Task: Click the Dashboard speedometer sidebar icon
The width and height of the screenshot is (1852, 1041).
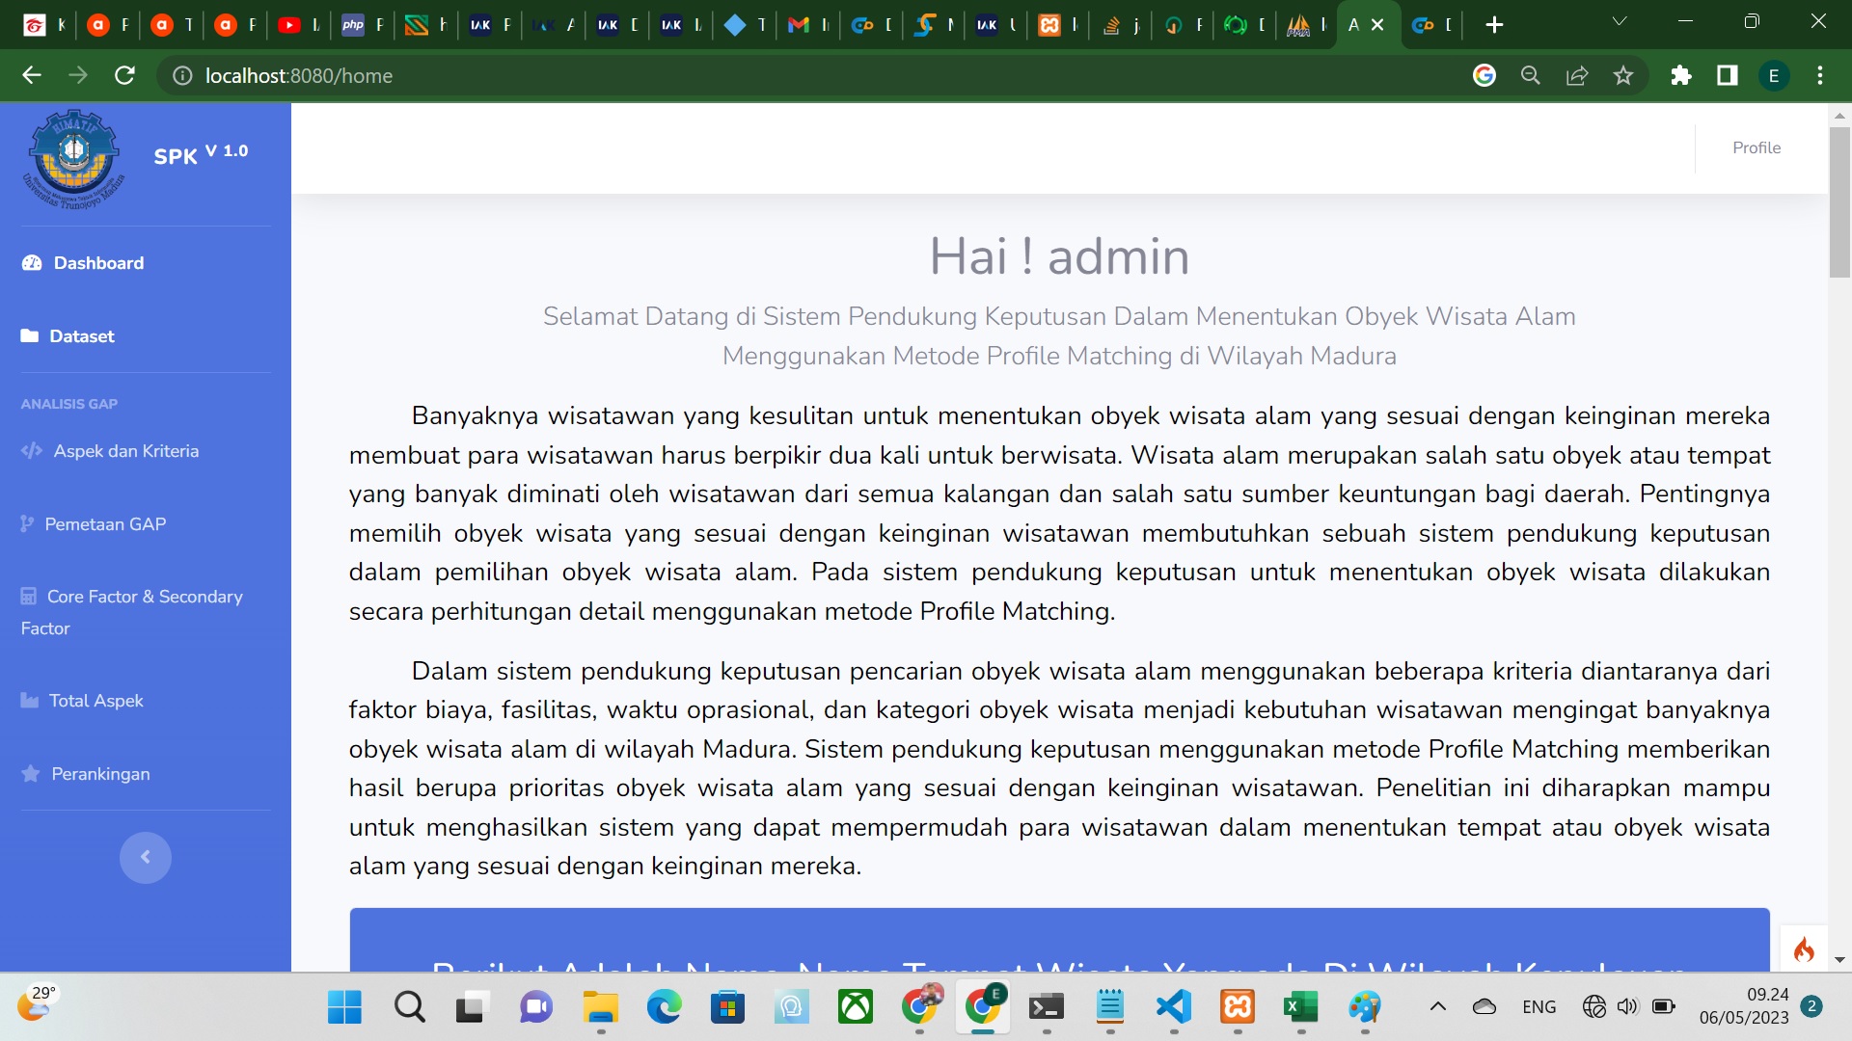Action: 32,263
